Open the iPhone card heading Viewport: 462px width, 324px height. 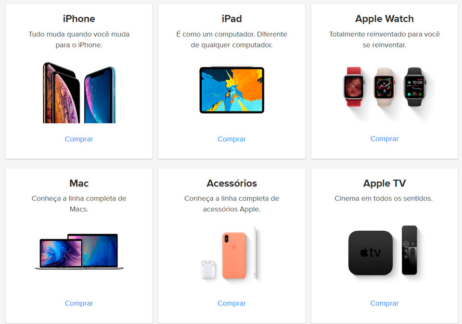[79, 19]
